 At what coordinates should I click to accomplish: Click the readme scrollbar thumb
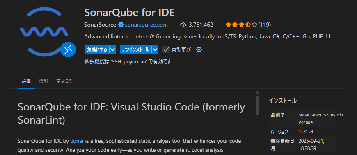coord(258,106)
